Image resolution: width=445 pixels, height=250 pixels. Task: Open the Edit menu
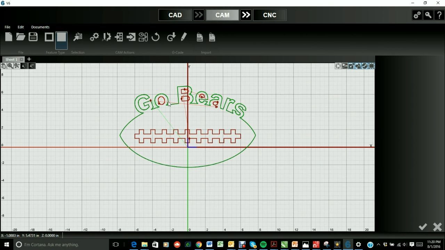click(x=21, y=27)
